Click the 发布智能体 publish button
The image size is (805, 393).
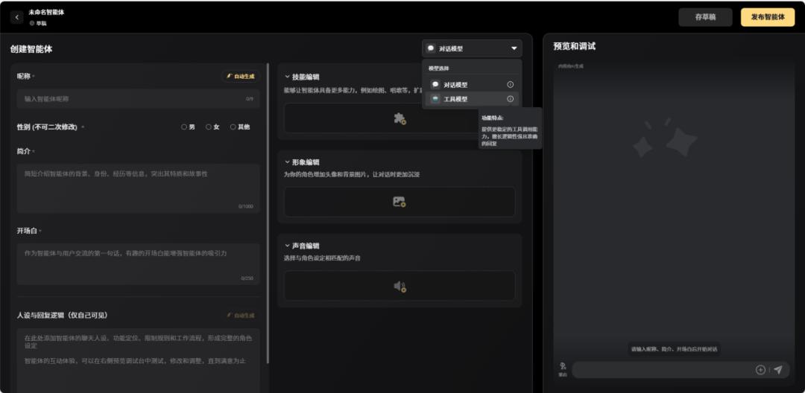coord(767,17)
